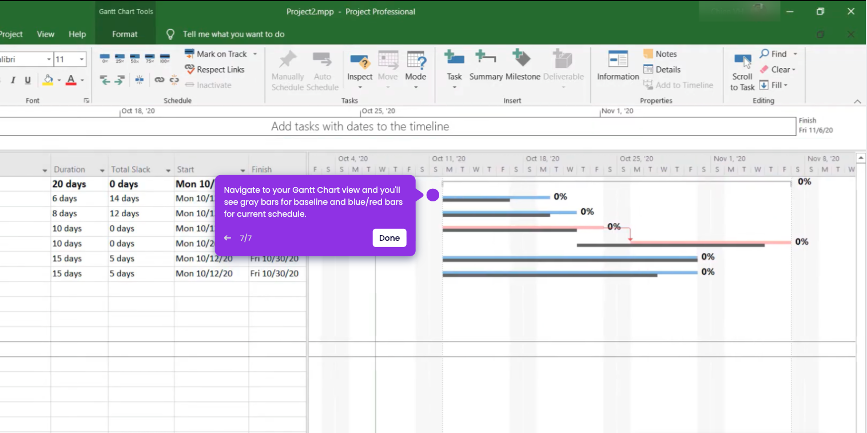The height and width of the screenshot is (433, 867).
Task: Click Mark on Track
Action: pyautogui.click(x=216, y=54)
